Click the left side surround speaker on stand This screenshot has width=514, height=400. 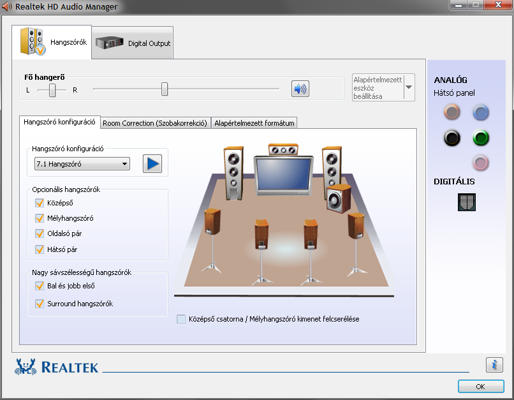pyautogui.click(x=212, y=241)
